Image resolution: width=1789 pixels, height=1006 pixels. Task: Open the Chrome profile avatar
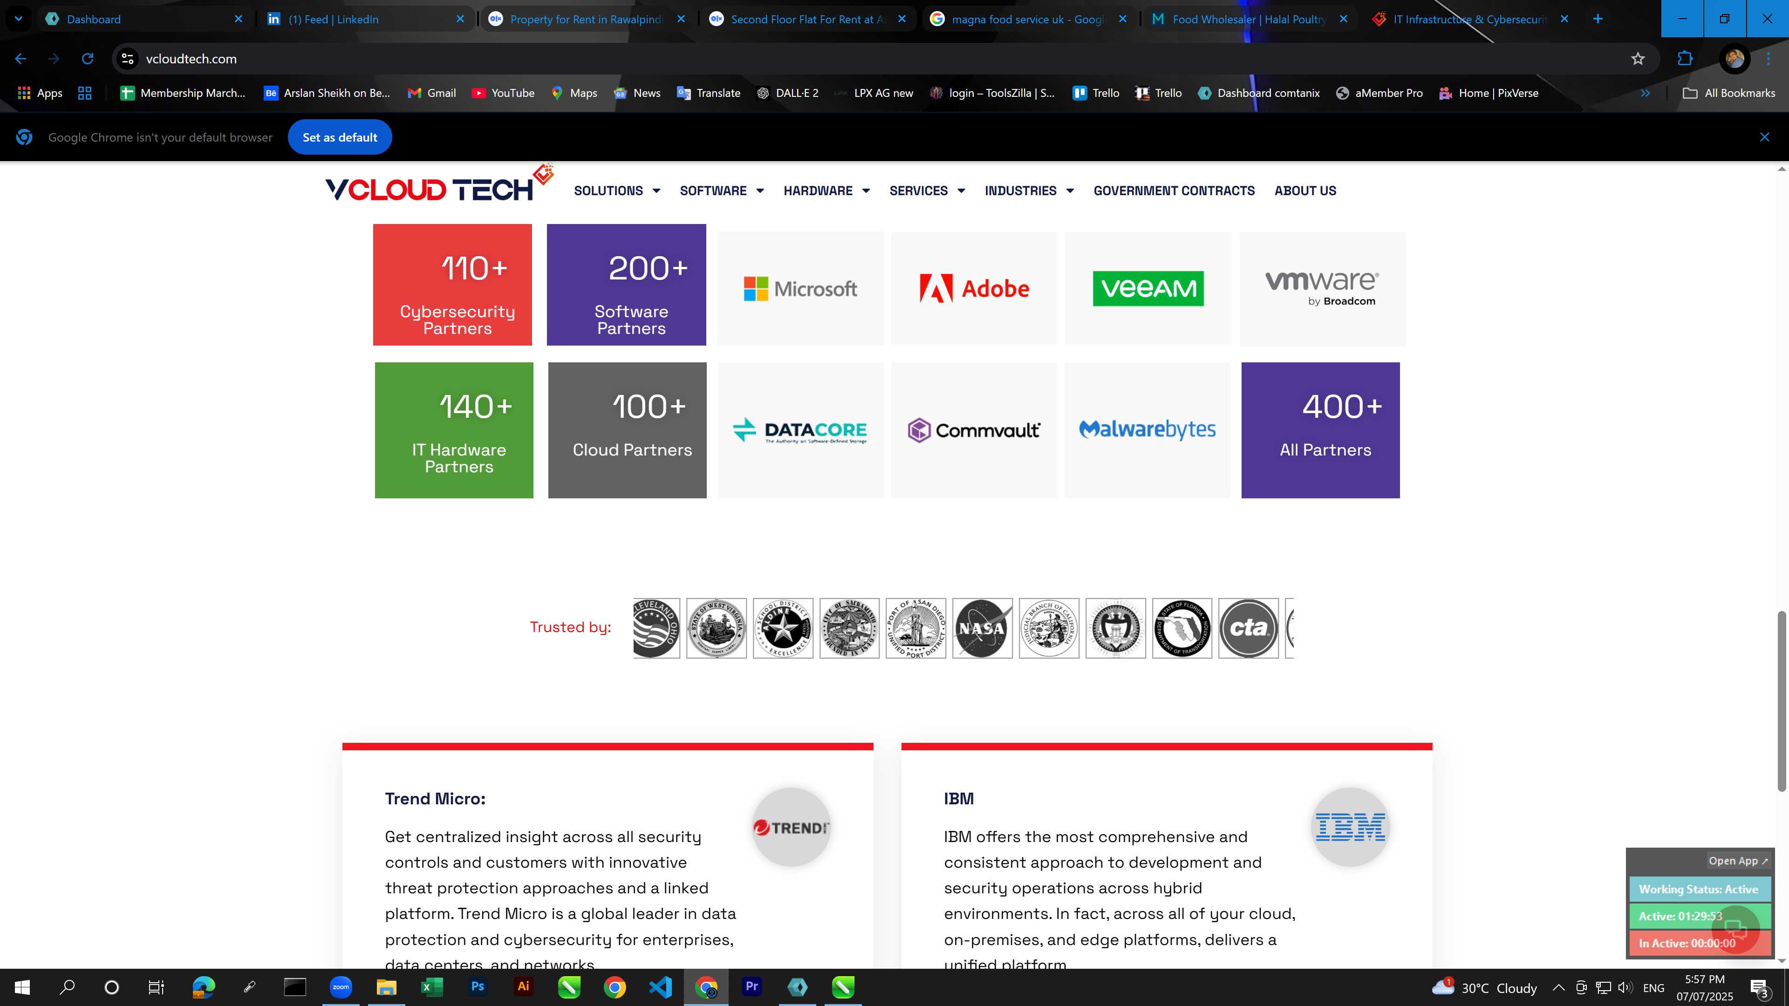pyautogui.click(x=1734, y=59)
